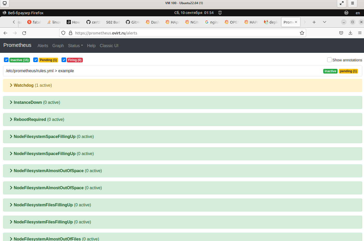Click the browser Forward arrow button
Screen dimensions: 364x241
15,33
